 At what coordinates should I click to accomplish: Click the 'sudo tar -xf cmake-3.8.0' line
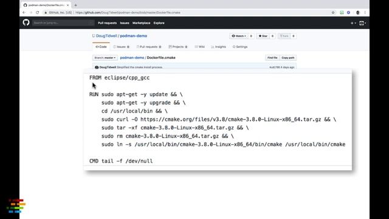(175, 128)
